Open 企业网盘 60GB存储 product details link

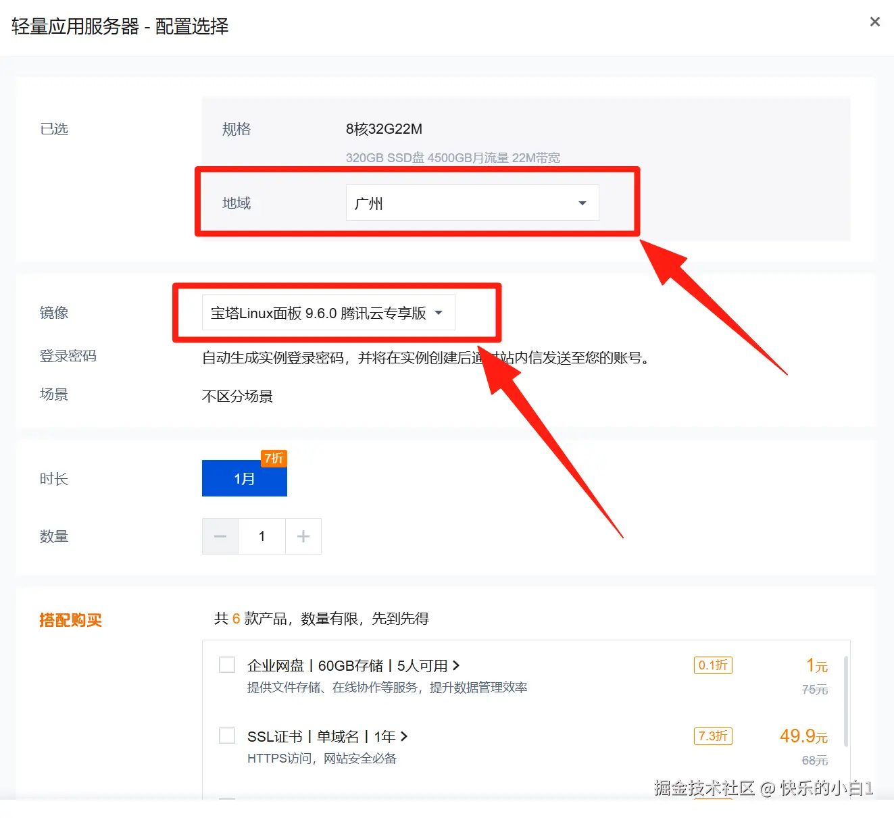click(353, 666)
